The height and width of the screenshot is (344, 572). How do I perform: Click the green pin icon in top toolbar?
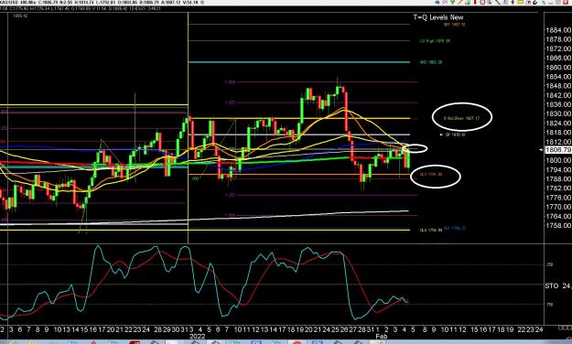452,2
